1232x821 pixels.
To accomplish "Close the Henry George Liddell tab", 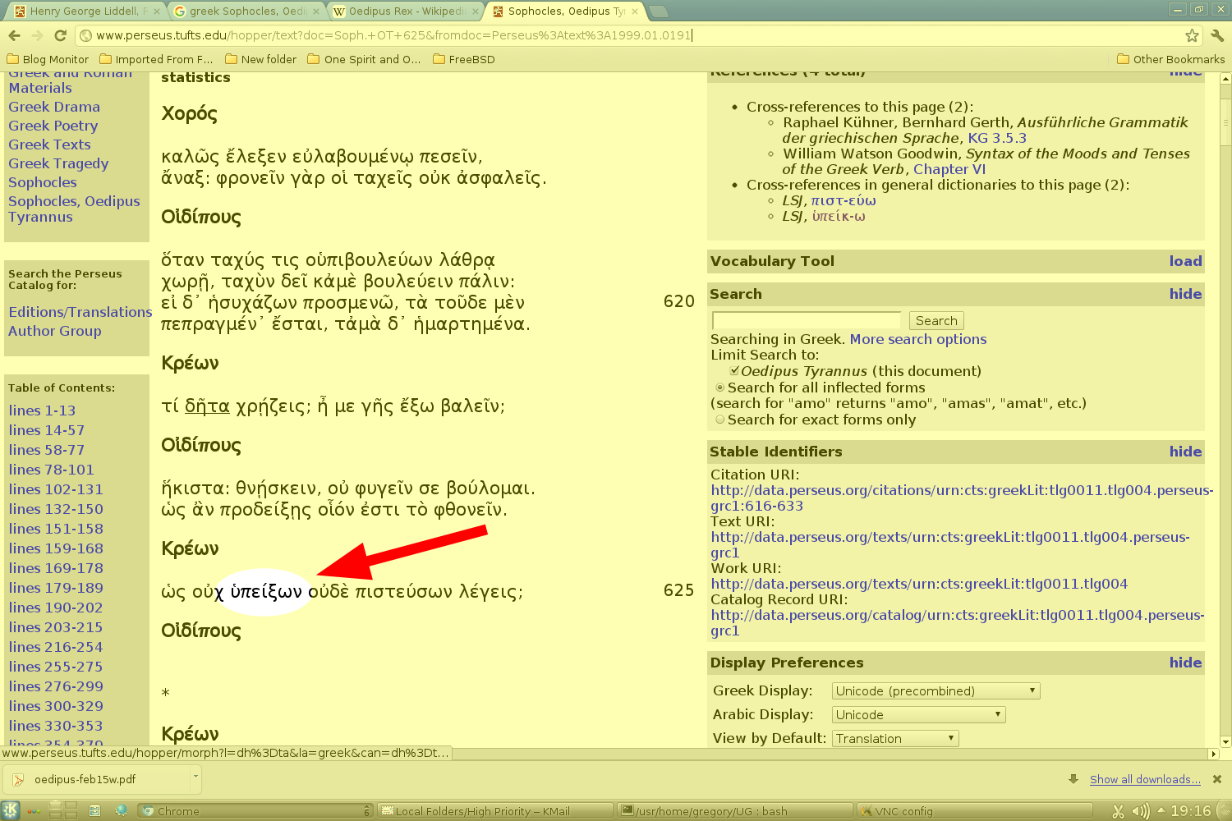I will pos(157,11).
